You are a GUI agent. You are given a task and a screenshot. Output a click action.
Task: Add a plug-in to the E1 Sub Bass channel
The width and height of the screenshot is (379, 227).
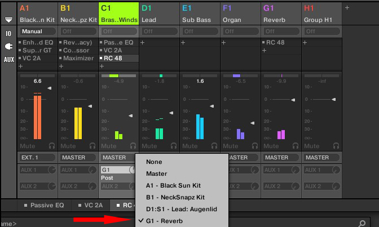(183, 42)
